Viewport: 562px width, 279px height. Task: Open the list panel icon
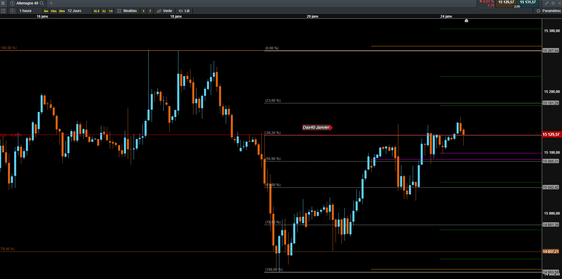click(3, 11)
